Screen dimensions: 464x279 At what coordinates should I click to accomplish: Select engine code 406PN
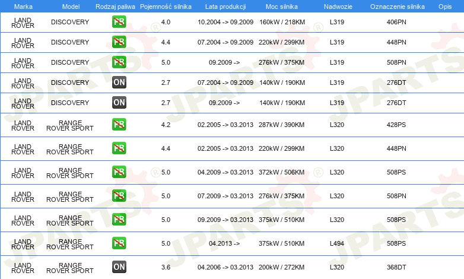pos(396,22)
